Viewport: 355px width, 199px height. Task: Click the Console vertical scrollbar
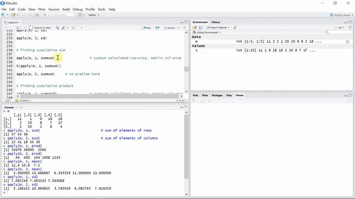[186, 146]
